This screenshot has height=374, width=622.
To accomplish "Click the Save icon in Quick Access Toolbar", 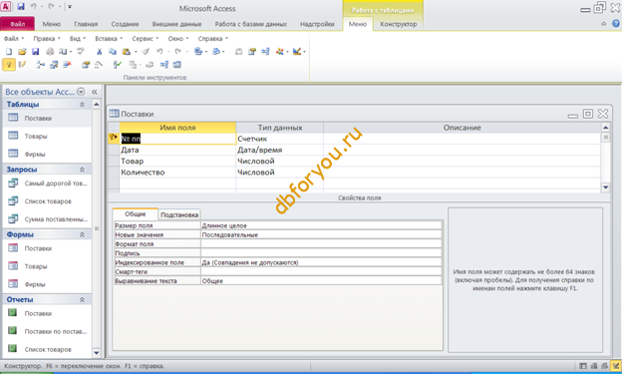I will [x=21, y=6].
